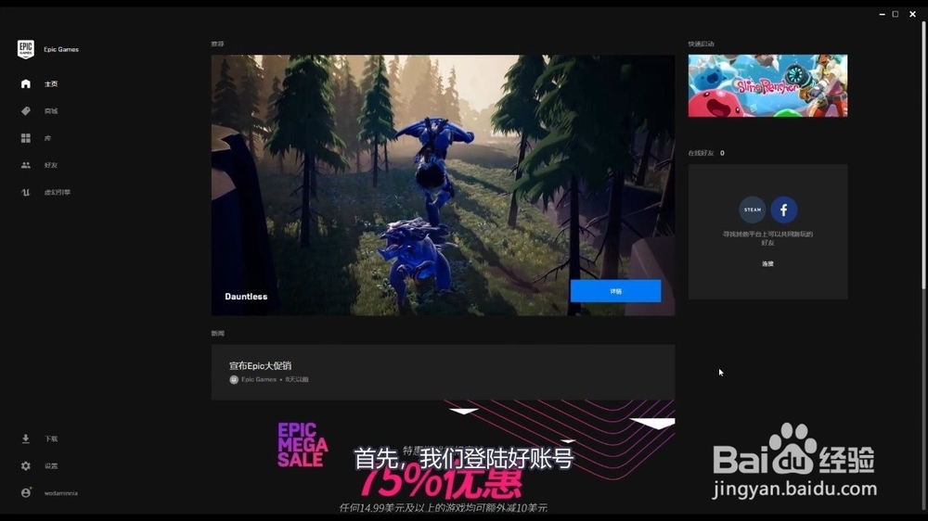The height and width of the screenshot is (521, 928).
Task: Click the 连接 connect link
Action: point(767,264)
